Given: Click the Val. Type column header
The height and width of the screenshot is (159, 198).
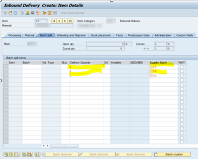Looking at the screenshot, I should coord(51,62).
